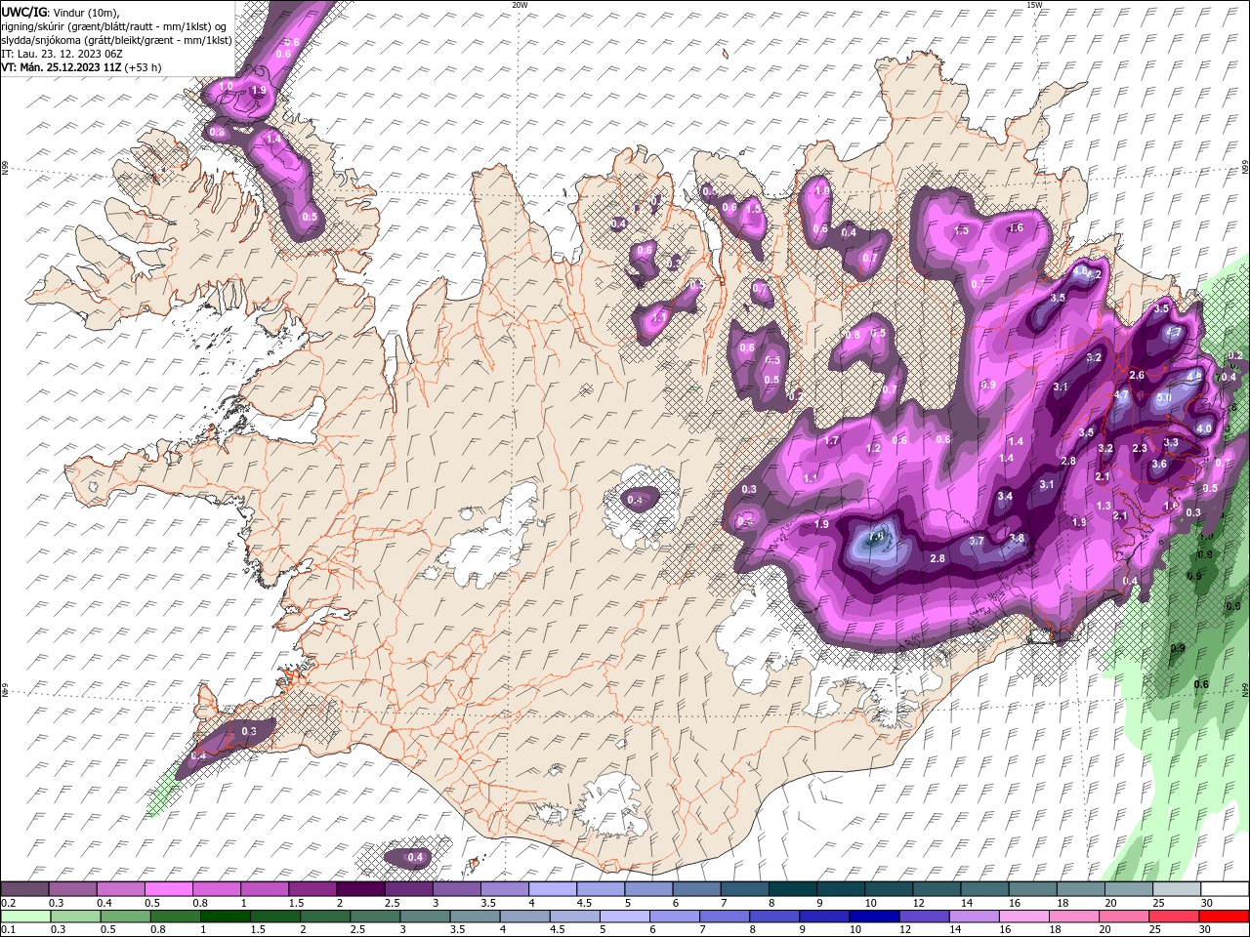
Task: Click the '30' label ending the teal scale
Action: tap(1207, 904)
